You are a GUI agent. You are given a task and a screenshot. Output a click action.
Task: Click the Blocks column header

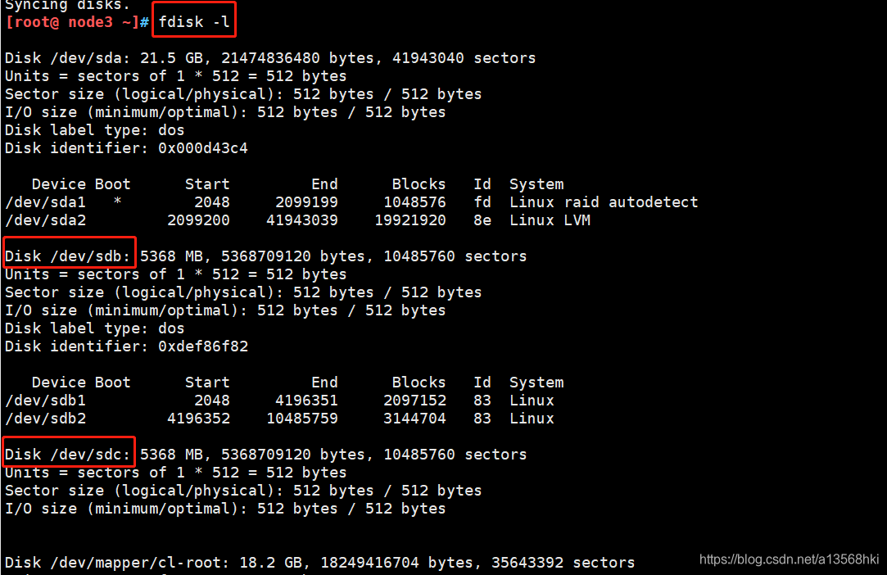click(x=419, y=183)
